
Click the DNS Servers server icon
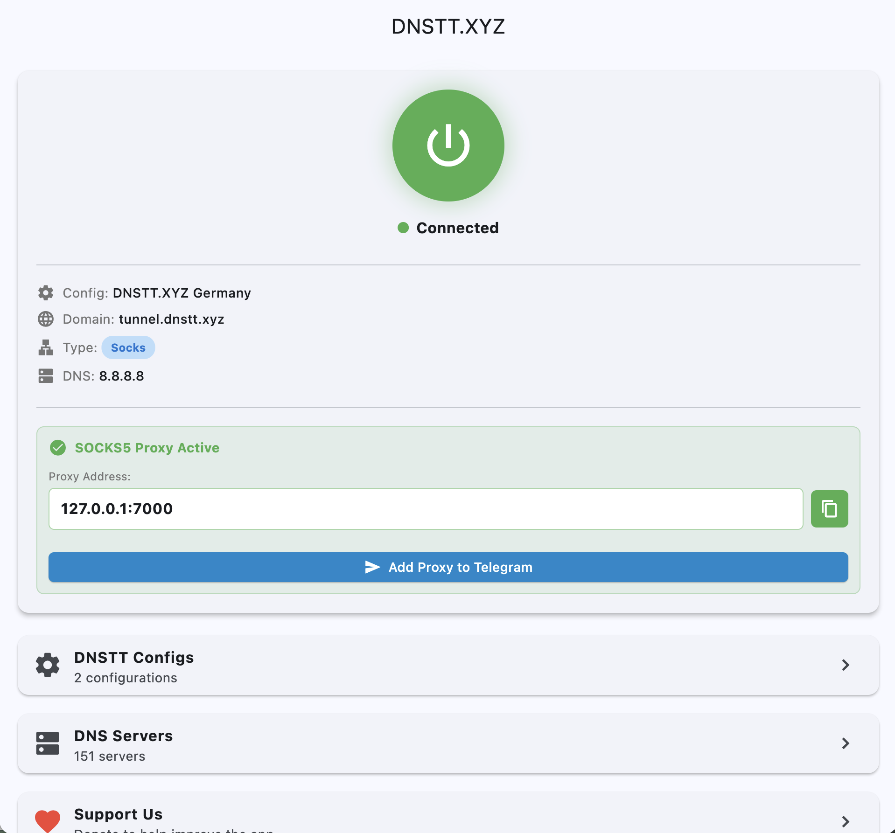[x=48, y=743]
